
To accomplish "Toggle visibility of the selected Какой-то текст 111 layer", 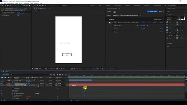I will 1,85.
